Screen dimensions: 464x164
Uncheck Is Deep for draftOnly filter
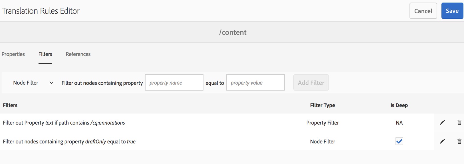tap(399, 141)
